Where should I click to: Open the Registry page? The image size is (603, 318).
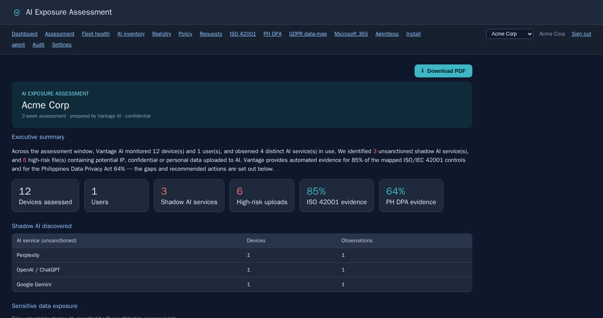162,34
